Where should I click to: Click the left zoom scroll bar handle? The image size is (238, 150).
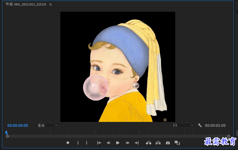point(7,136)
